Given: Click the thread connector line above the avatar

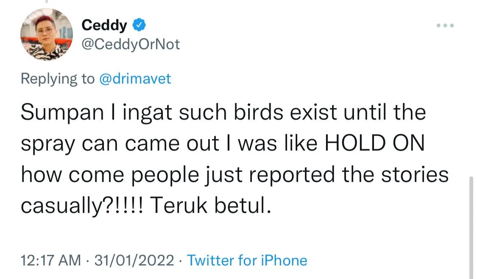Looking at the screenshot, I should 47,2.
